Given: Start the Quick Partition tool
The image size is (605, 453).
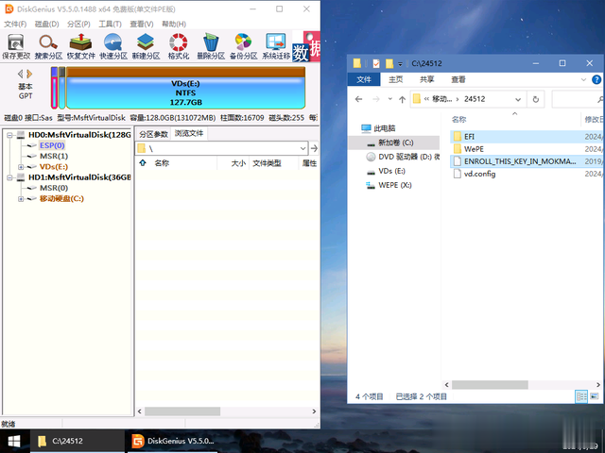Looking at the screenshot, I should pyautogui.click(x=113, y=46).
